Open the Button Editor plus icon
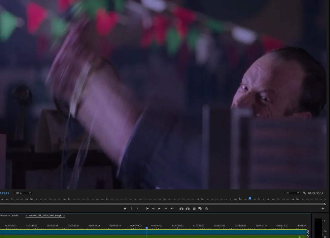The width and height of the screenshot is (330, 238). (x=323, y=209)
